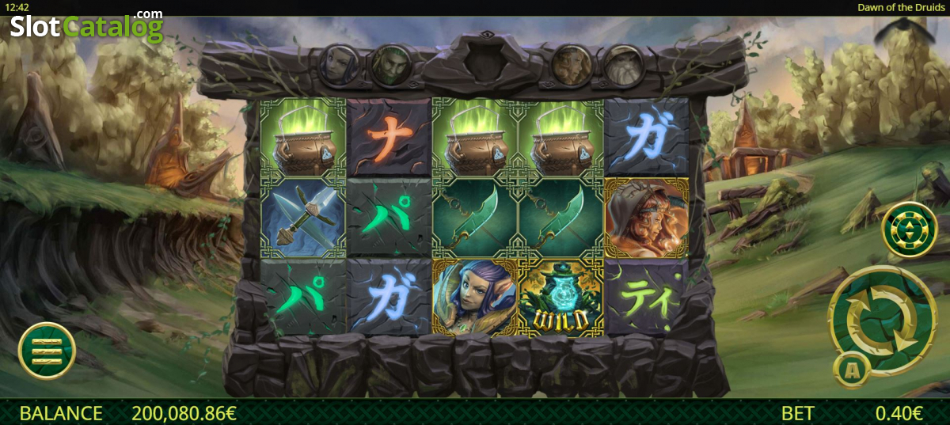Click the orange rune symbol in top row
950x425 pixels.
pyautogui.click(x=389, y=137)
